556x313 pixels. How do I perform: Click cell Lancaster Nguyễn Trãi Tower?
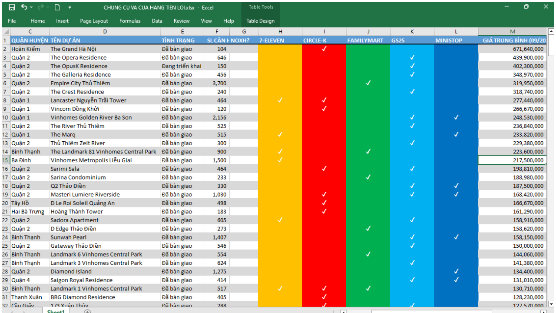105,100
